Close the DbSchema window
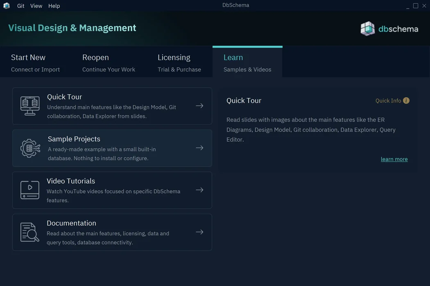The image size is (430, 286). 424,6
